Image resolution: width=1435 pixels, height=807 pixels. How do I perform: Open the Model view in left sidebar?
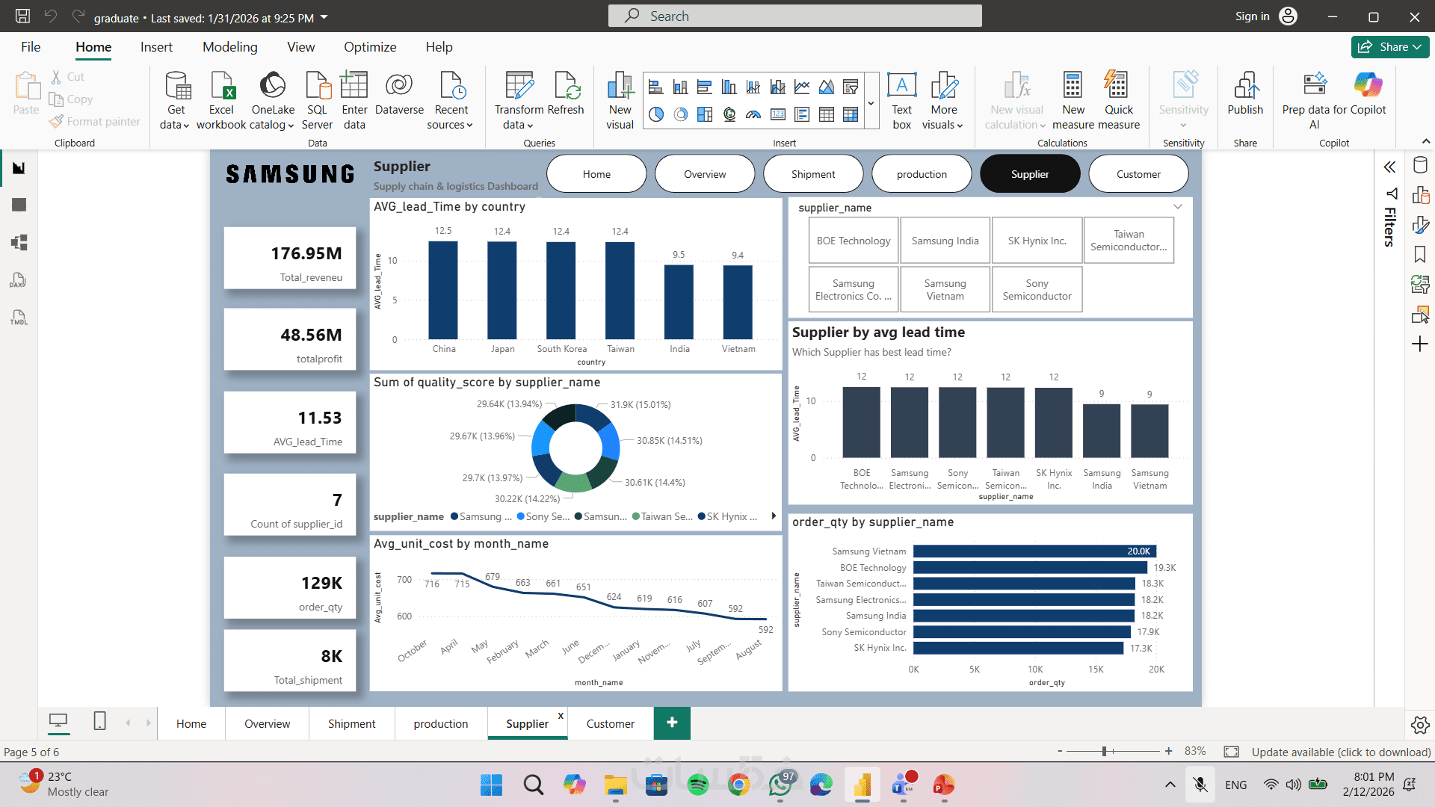tap(19, 242)
